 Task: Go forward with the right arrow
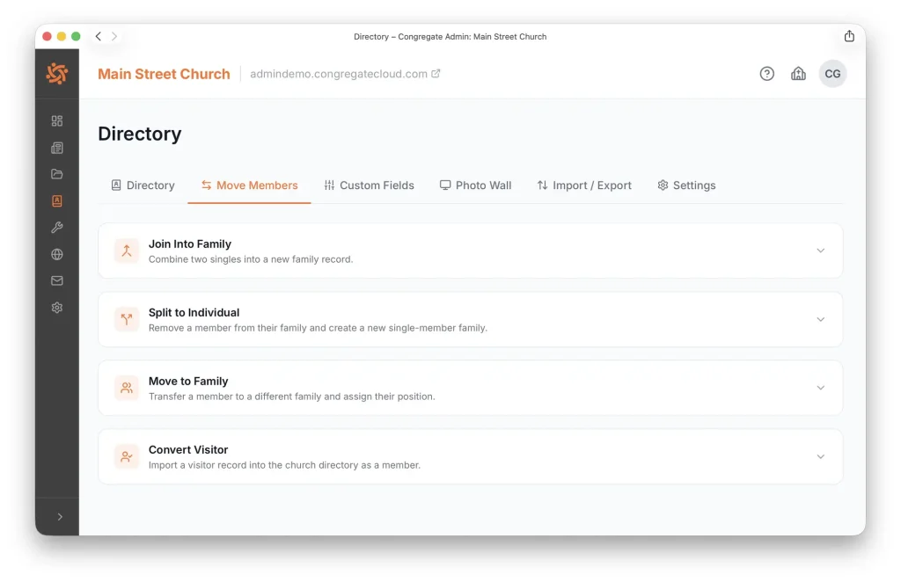tap(114, 36)
